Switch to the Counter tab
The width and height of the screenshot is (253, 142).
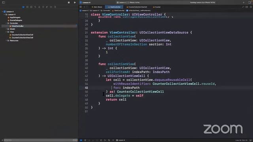pos(157,7)
